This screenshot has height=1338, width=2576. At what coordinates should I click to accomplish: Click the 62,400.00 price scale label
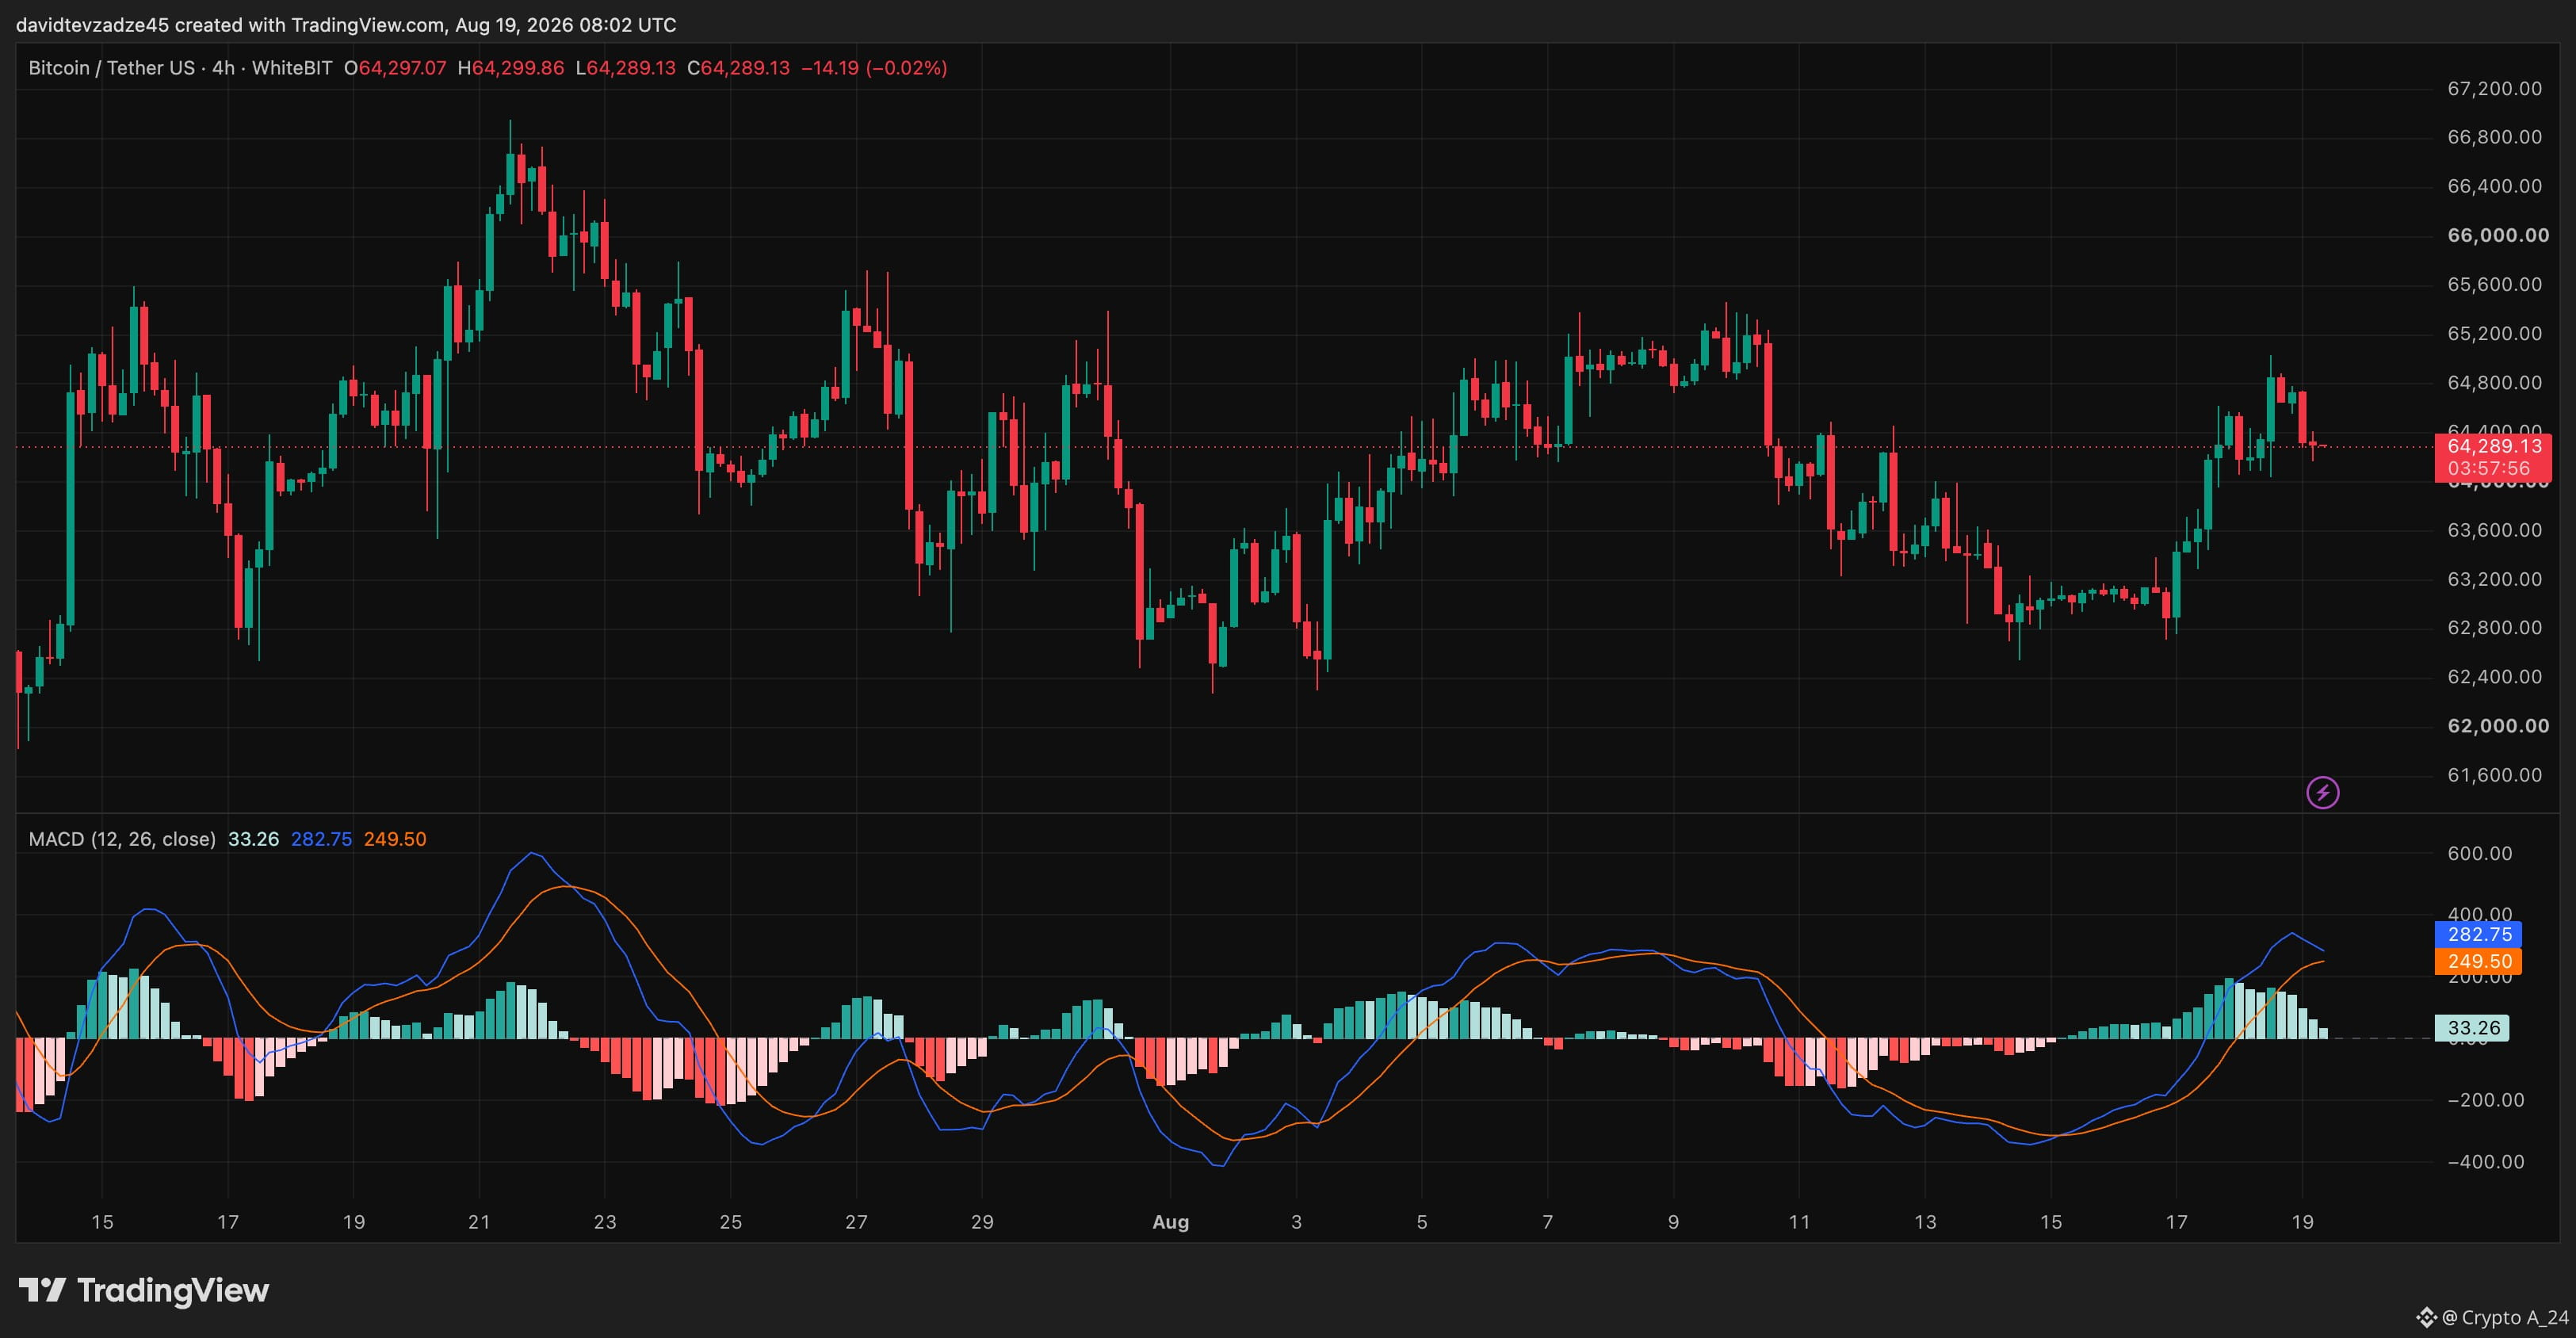point(2495,677)
